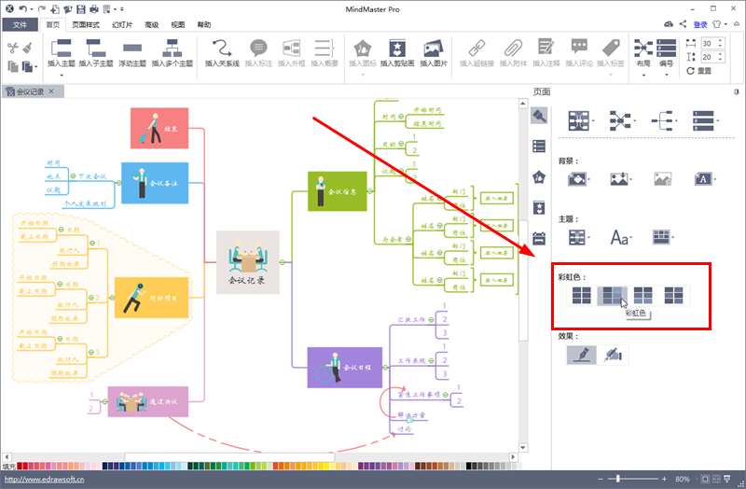This screenshot has height=489, width=746.
Task: Open the File (文件) menu
Action: pos(20,25)
